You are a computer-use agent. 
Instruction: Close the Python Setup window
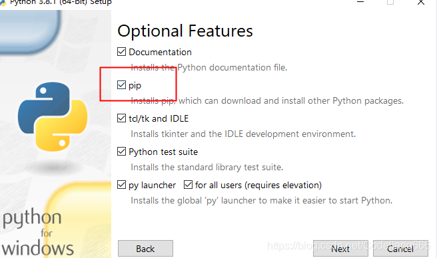pos(421,3)
